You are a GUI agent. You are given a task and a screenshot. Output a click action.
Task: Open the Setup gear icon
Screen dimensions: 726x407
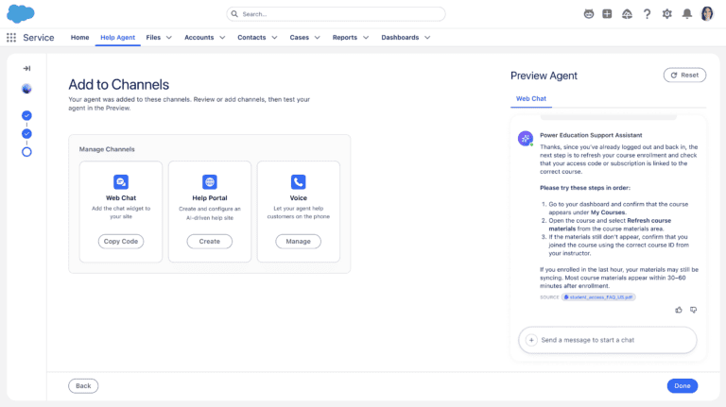click(666, 14)
